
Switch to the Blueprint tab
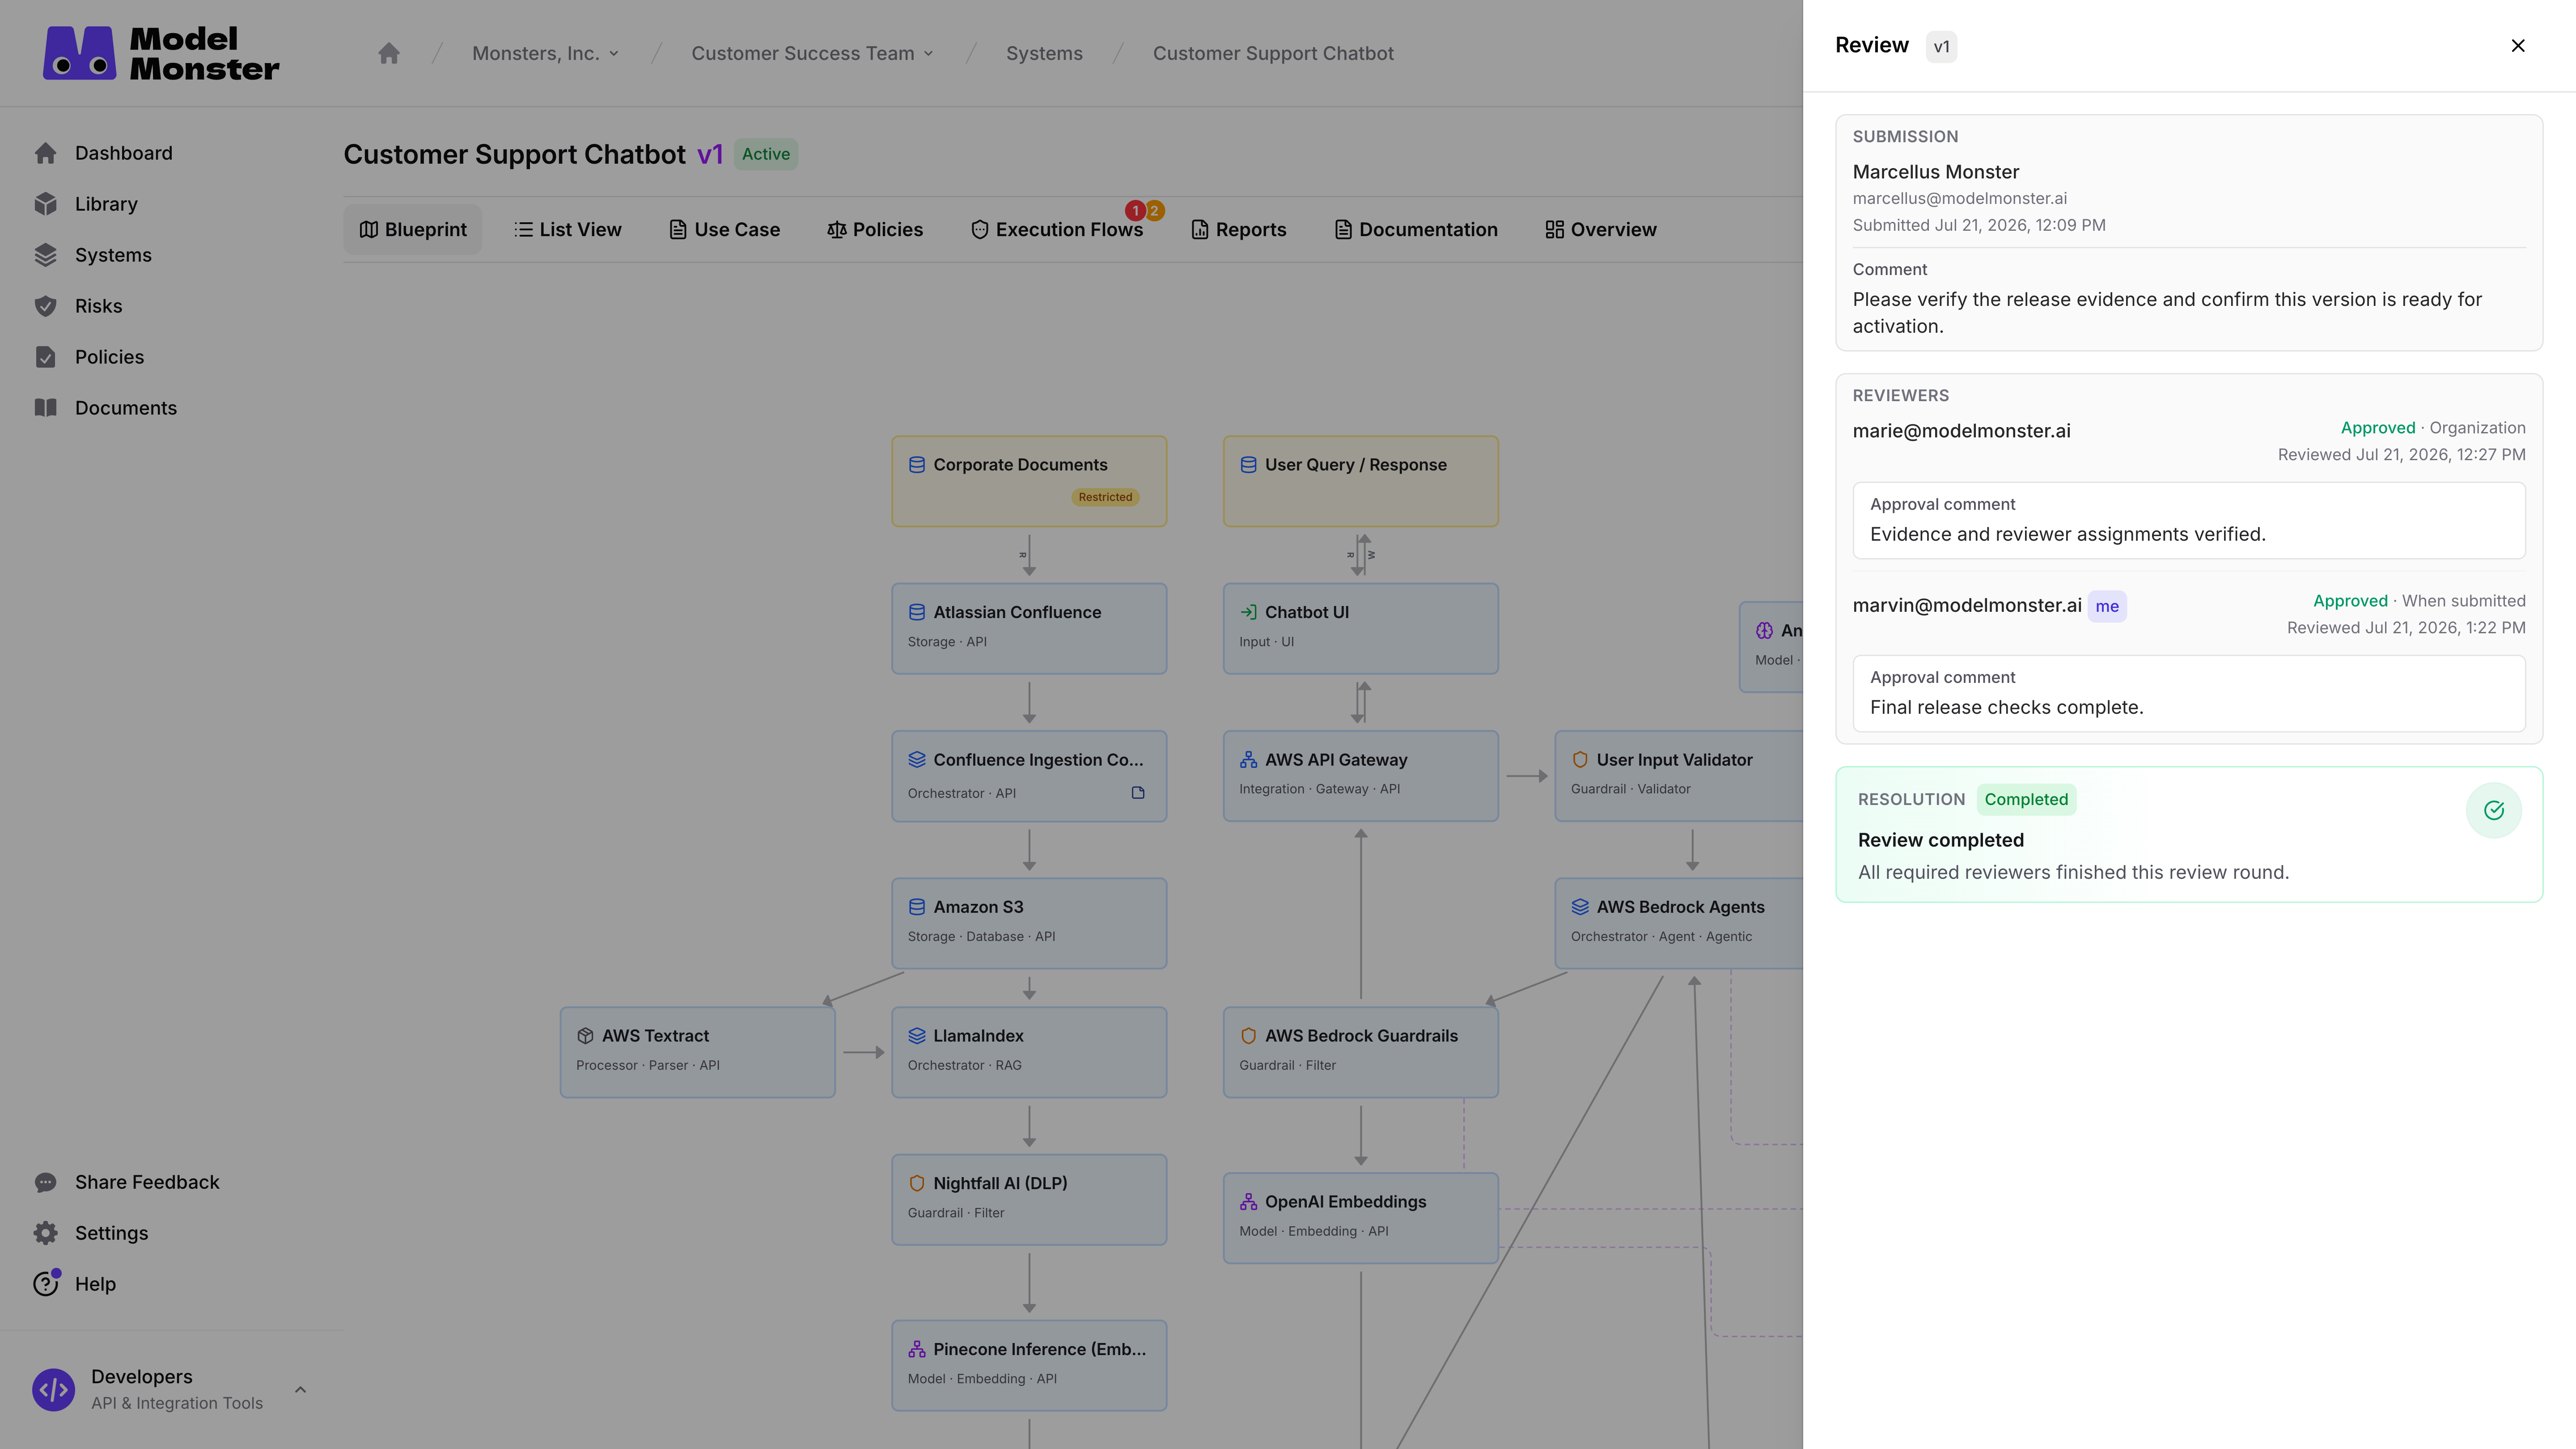point(413,230)
